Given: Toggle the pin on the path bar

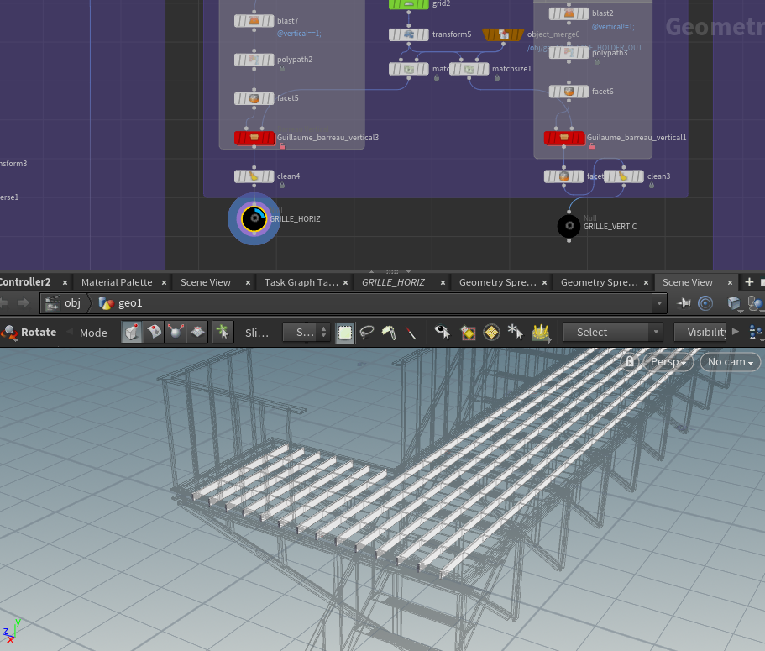Looking at the screenshot, I should [684, 303].
